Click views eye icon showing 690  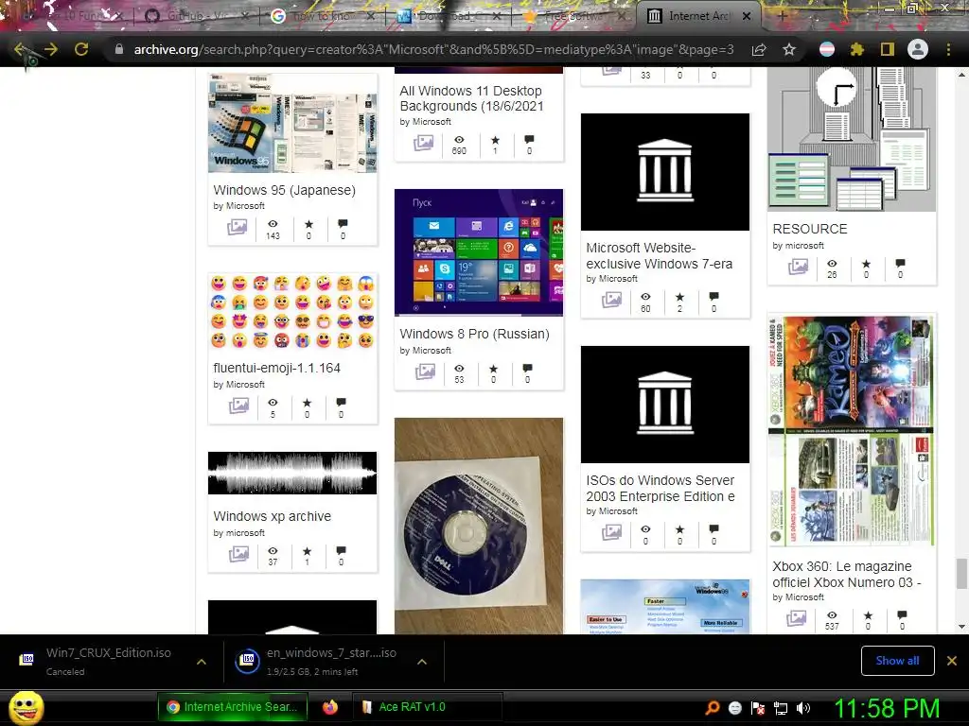459,140
